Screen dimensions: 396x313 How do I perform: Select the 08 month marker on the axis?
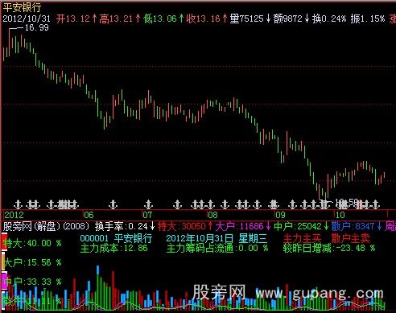coord(212,215)
